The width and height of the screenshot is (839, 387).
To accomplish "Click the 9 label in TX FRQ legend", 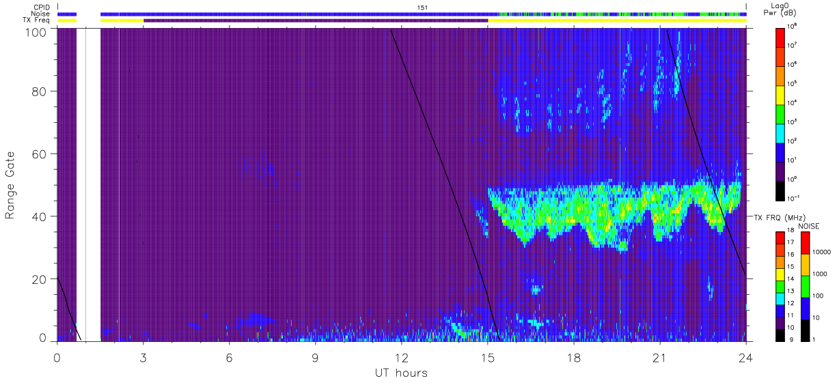I will point(790,339).
